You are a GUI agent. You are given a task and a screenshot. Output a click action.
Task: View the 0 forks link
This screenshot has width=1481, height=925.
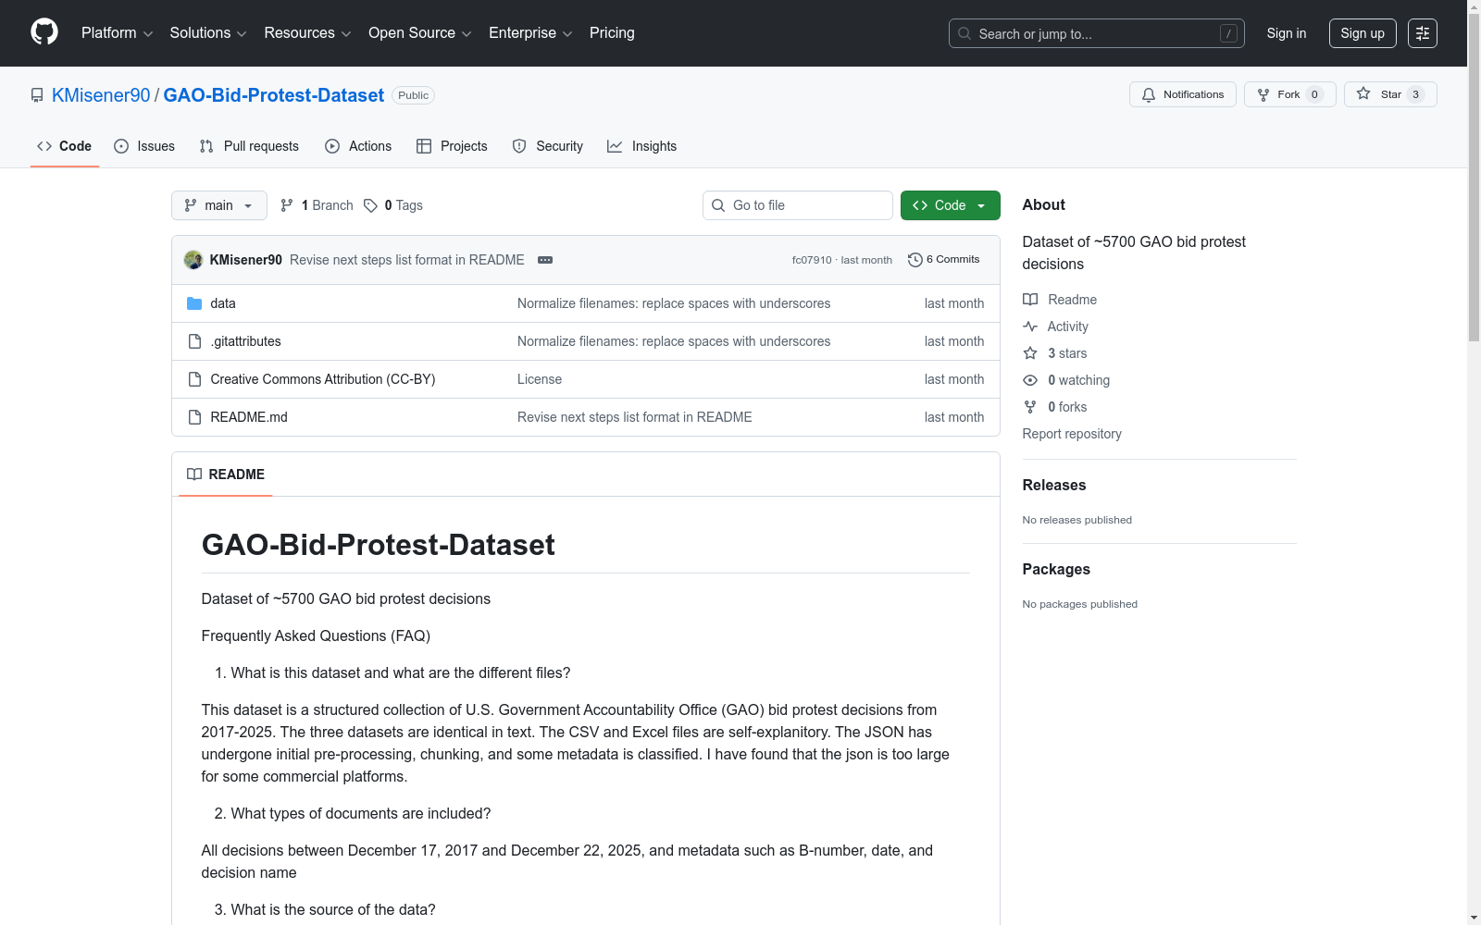(x=1055, y=407)
